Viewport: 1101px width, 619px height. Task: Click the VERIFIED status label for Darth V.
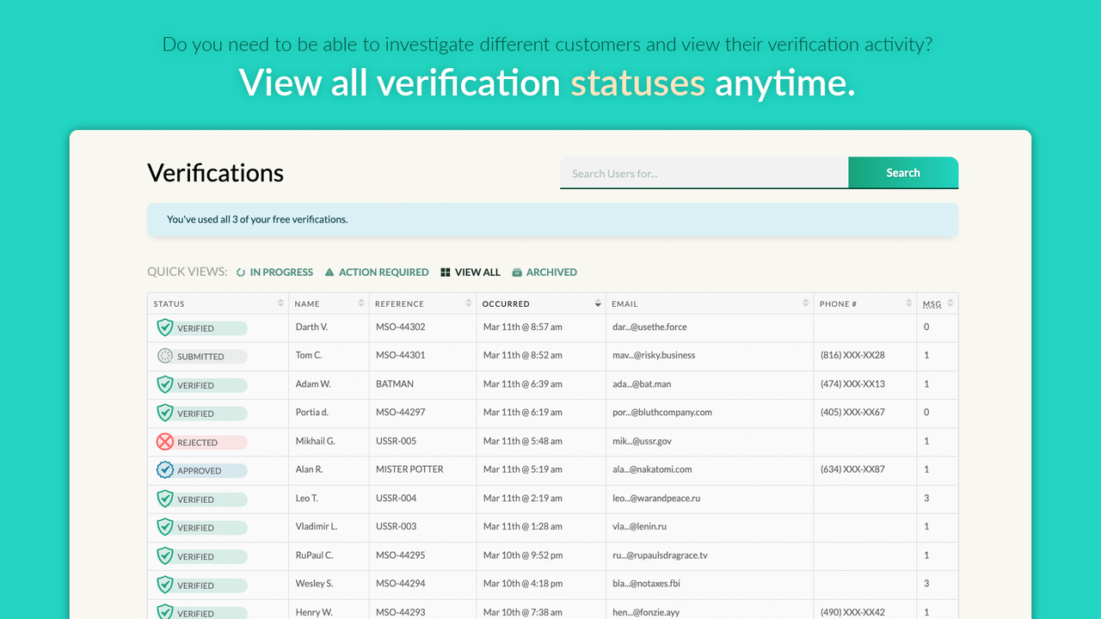click(196, 328)
